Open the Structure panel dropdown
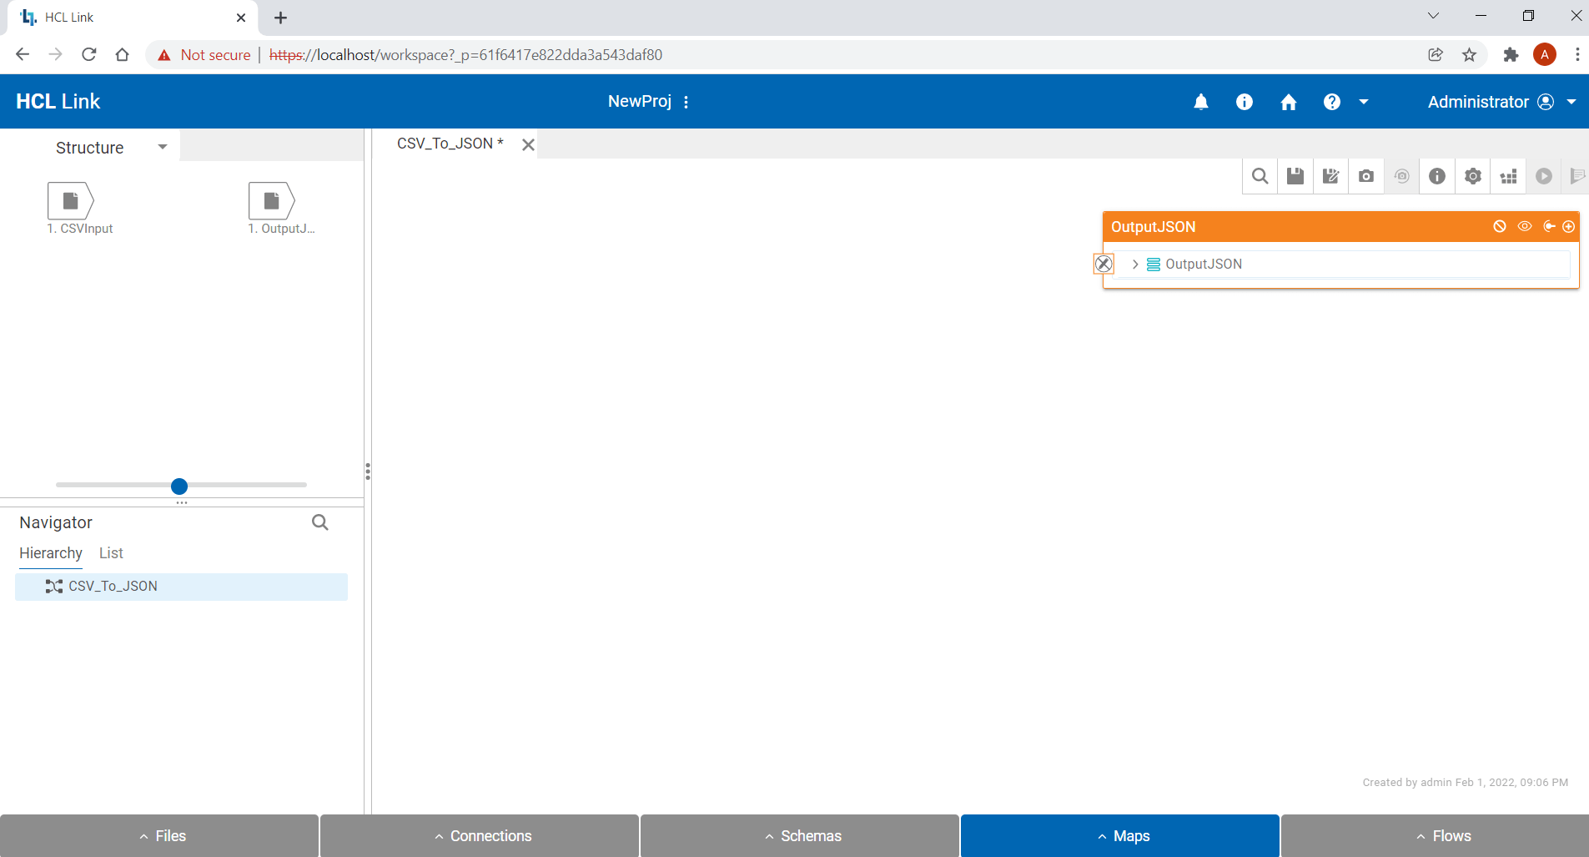The width and height of the screenshot is (1589, 857). point(162,147)
